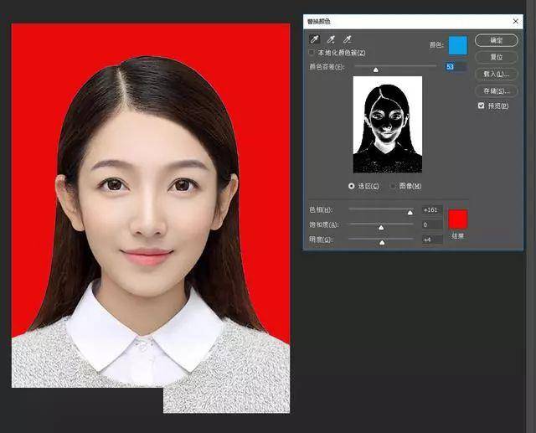Click the 色相 hue slider handle

(410, 213)
